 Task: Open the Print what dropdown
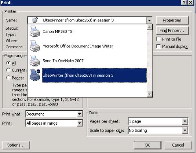click(x=80, y=114)
